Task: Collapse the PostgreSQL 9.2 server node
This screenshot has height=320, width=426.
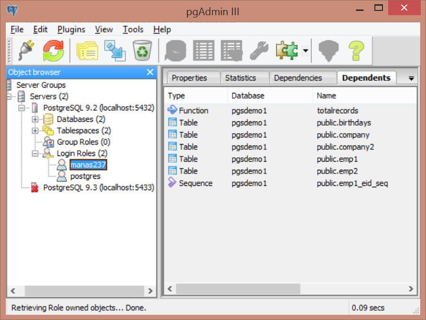Action: [21, 108]
